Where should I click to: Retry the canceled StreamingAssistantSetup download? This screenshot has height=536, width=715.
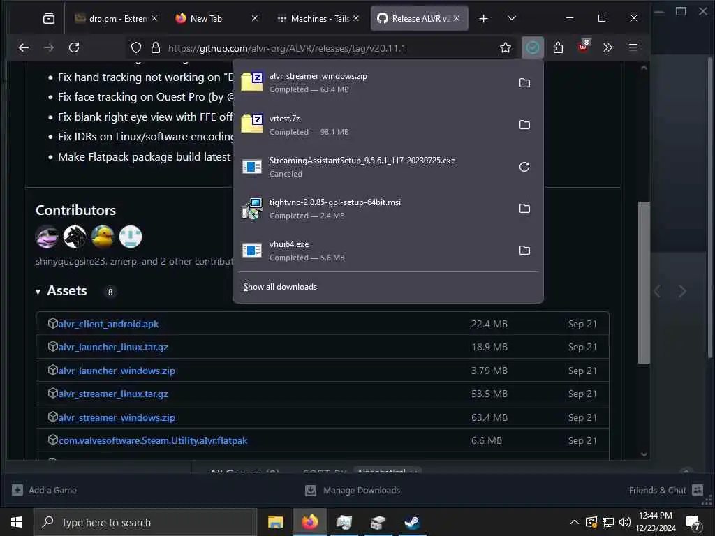tap(524, 167)
